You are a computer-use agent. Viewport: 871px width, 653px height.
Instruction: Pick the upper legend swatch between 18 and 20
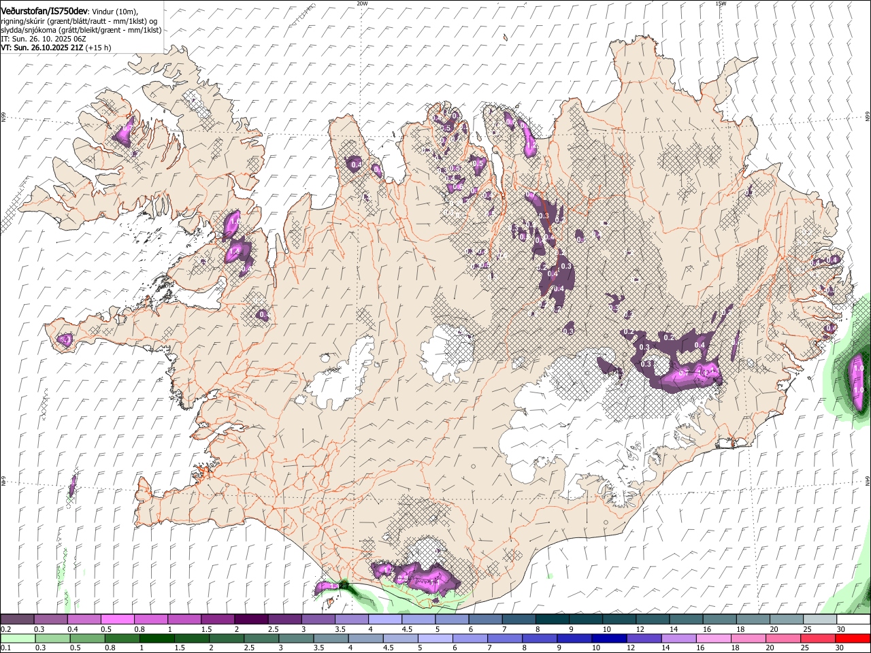(753, 619)
